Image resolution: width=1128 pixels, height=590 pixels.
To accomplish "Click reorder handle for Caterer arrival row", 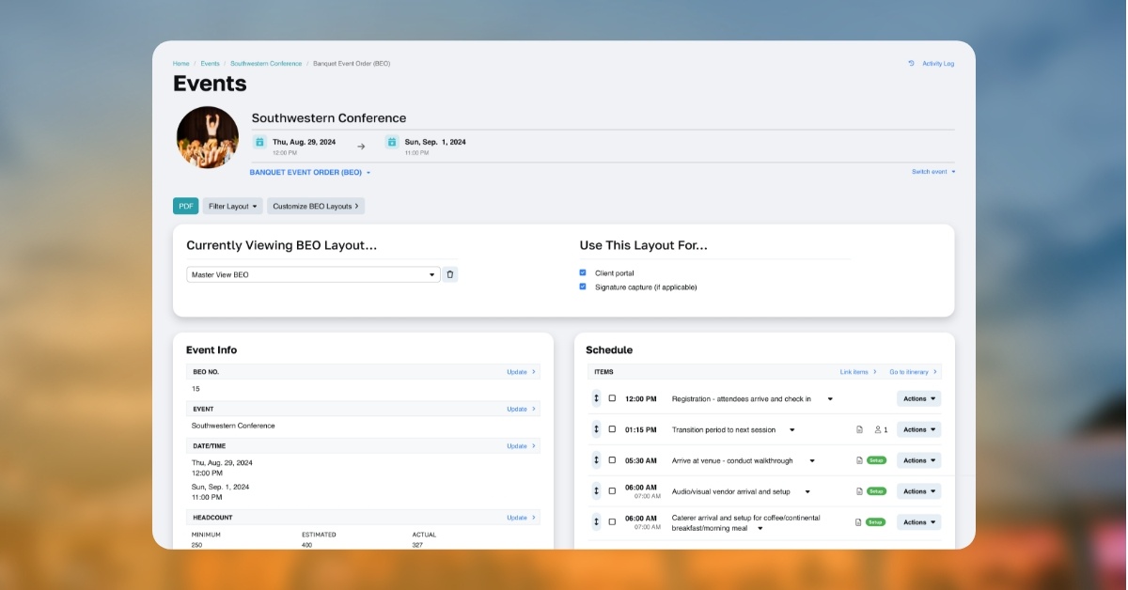I will (x=596, y=521).
